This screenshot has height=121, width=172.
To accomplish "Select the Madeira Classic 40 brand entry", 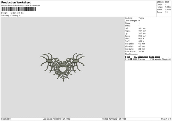I will click(163, 59).
